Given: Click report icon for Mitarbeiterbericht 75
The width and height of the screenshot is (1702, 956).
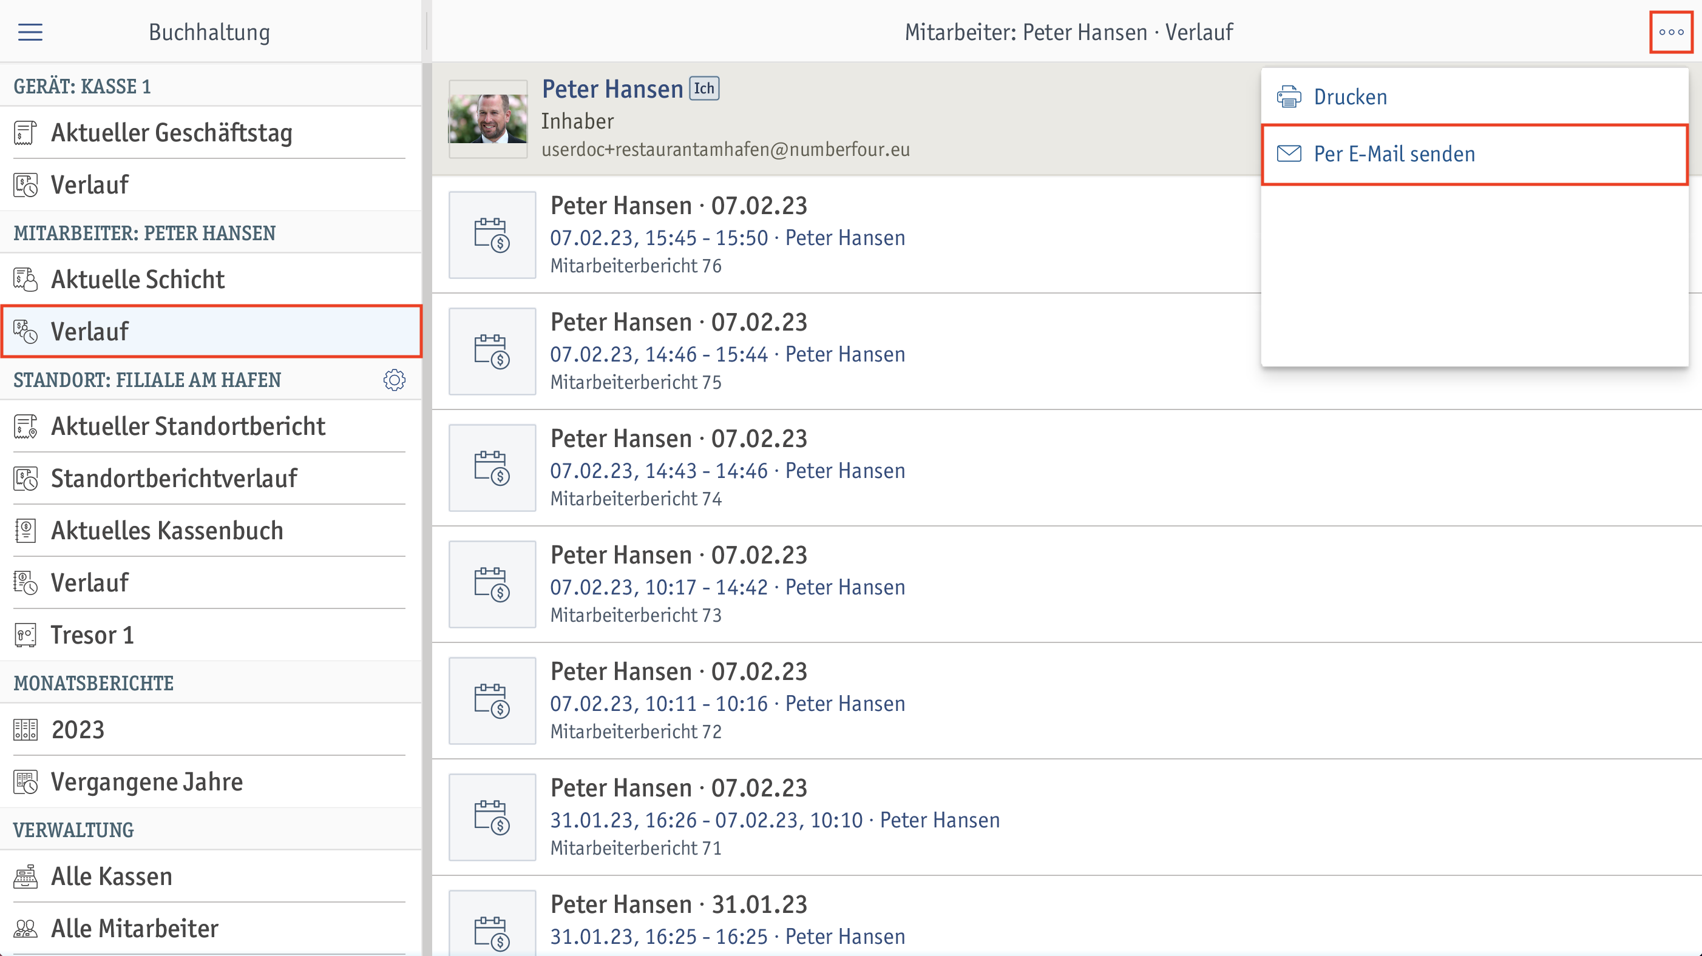Looking at the screenshot, I should pos(492,351).
